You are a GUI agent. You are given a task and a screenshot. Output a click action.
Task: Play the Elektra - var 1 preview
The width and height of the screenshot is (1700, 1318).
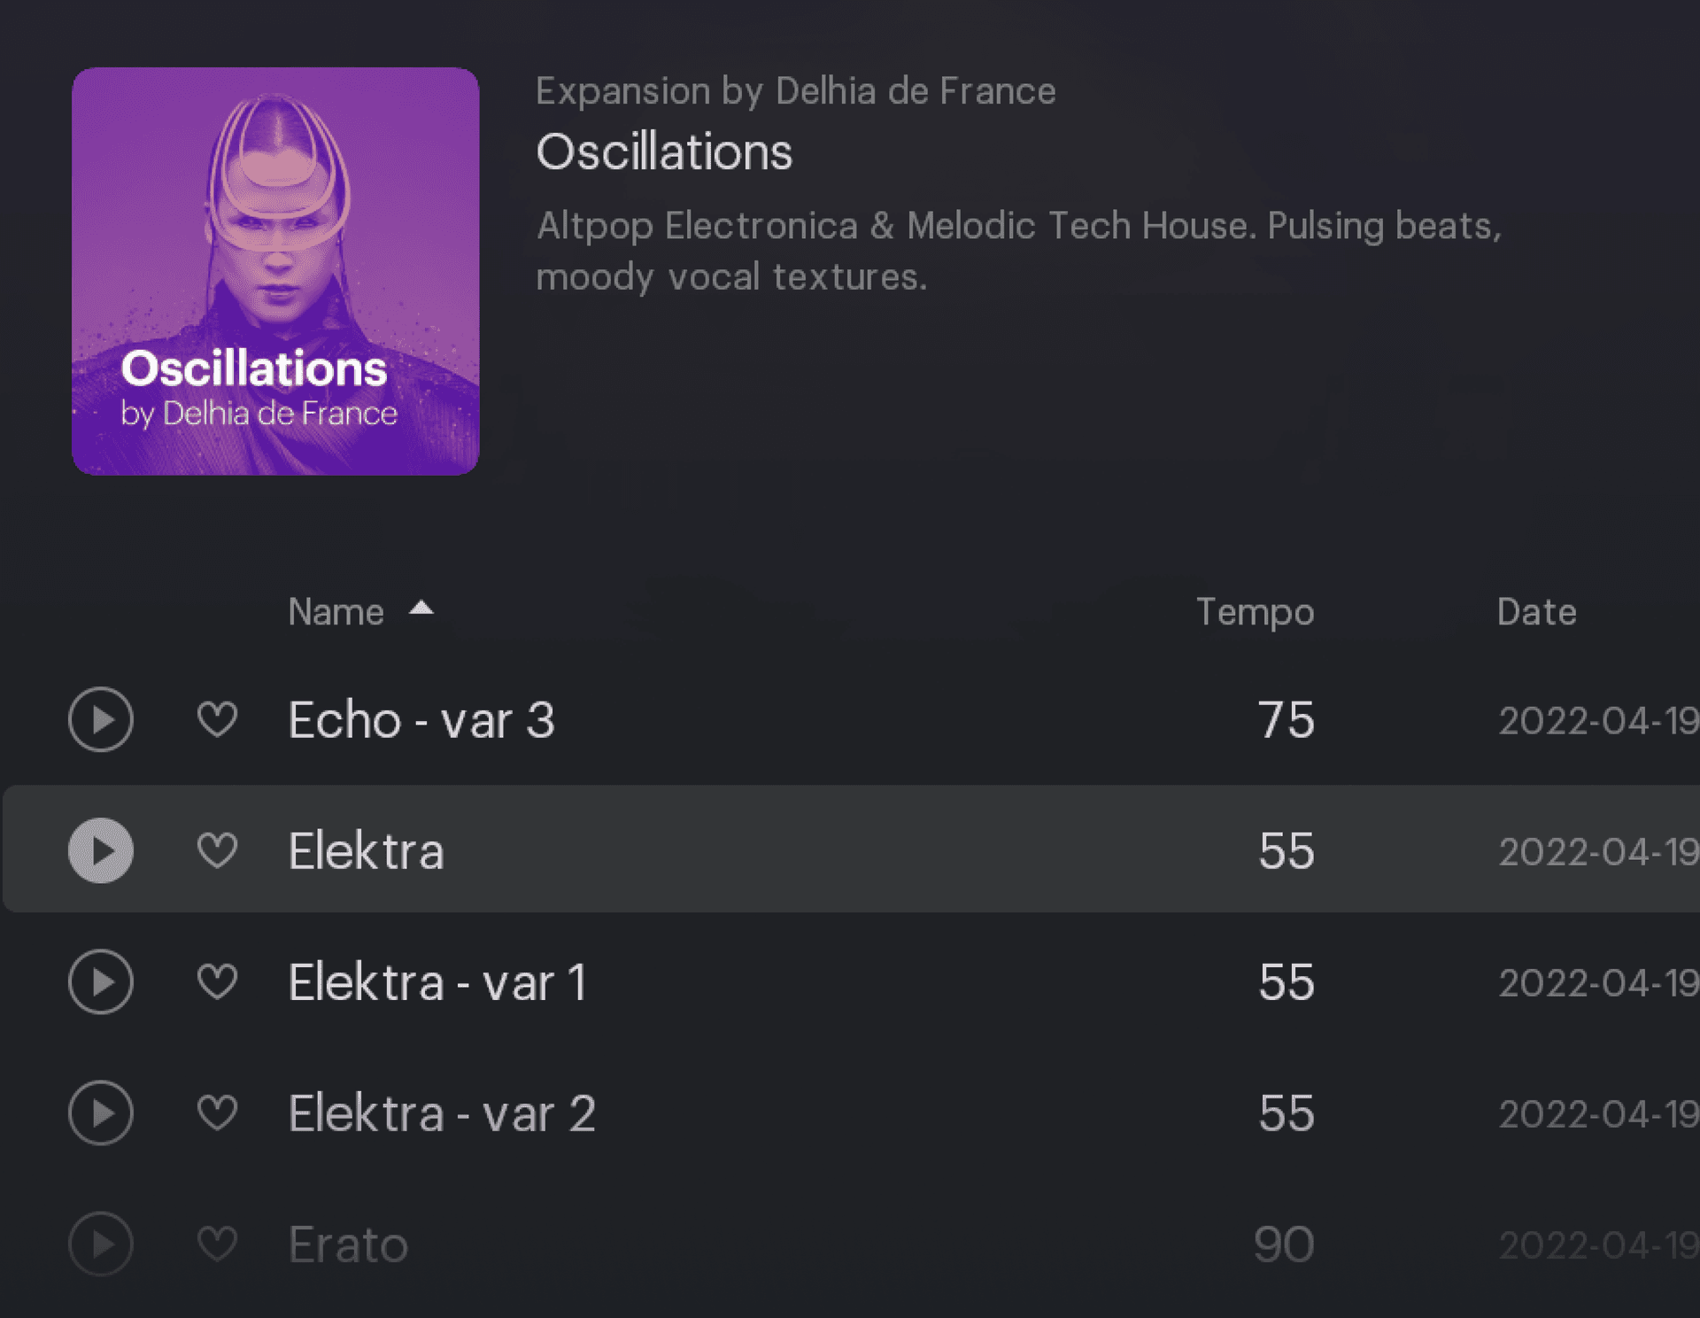[101, 981]
